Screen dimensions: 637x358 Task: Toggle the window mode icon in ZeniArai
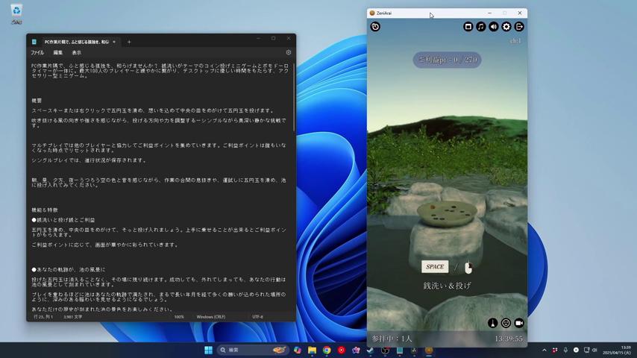[468, 27]
